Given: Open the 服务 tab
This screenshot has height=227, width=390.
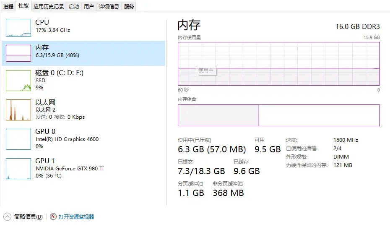Looking at the screenshot, I should point(129,6).
